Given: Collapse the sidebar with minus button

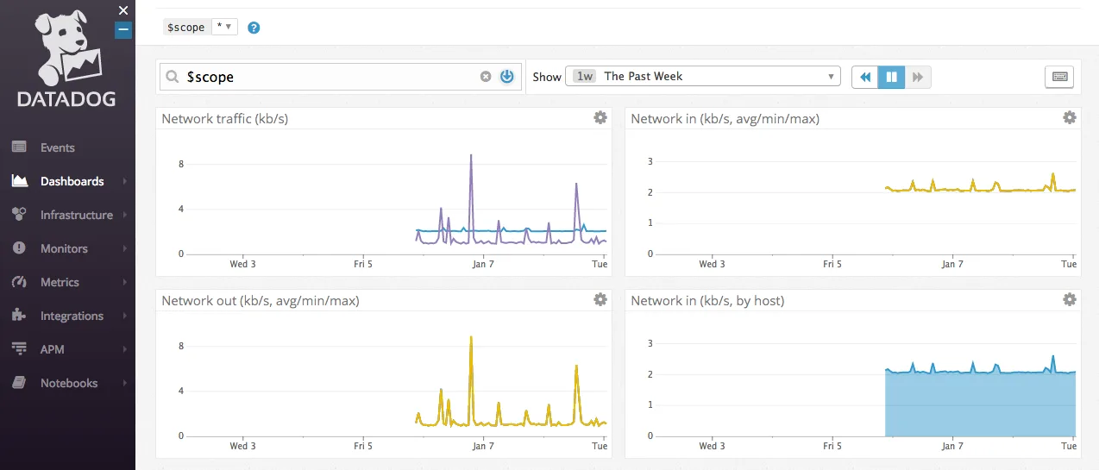Looking at the screenshot, I should 123,30.
